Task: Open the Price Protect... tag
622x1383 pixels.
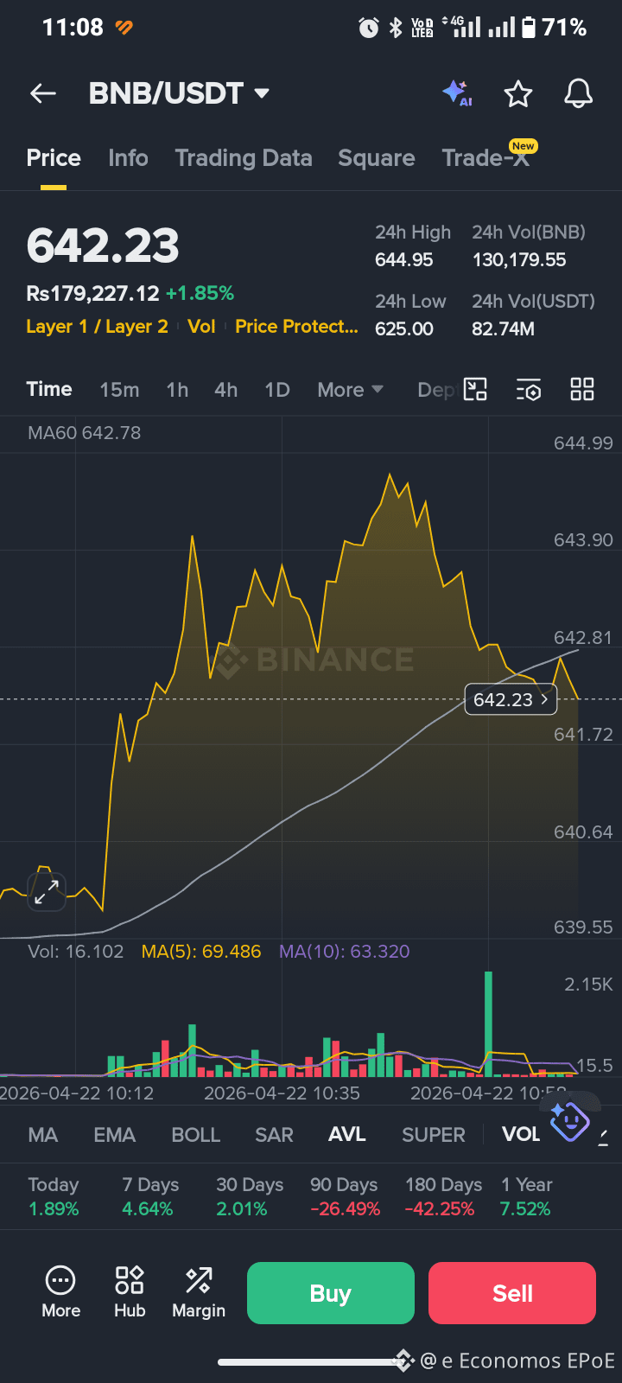Action: tap(296, 327)
